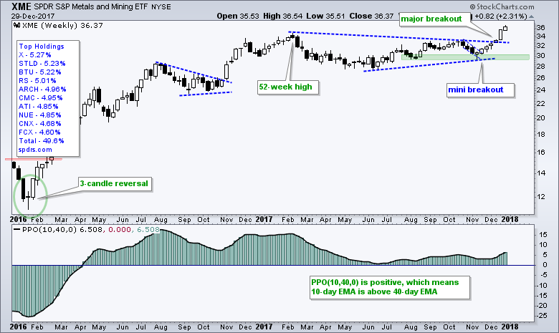Click the High 36.54 value
Screen dimensions: 559x333
click(x=282, y=16)
